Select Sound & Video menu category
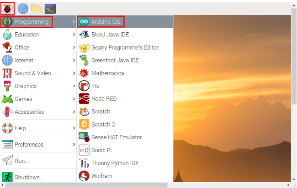Viewport: 297px width, 188px height. pyautogui.click(x=32, y=73)
